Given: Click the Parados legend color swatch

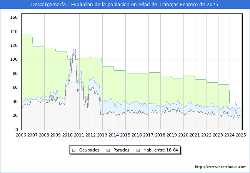Looking at the screenshot, I should (108, 150).
